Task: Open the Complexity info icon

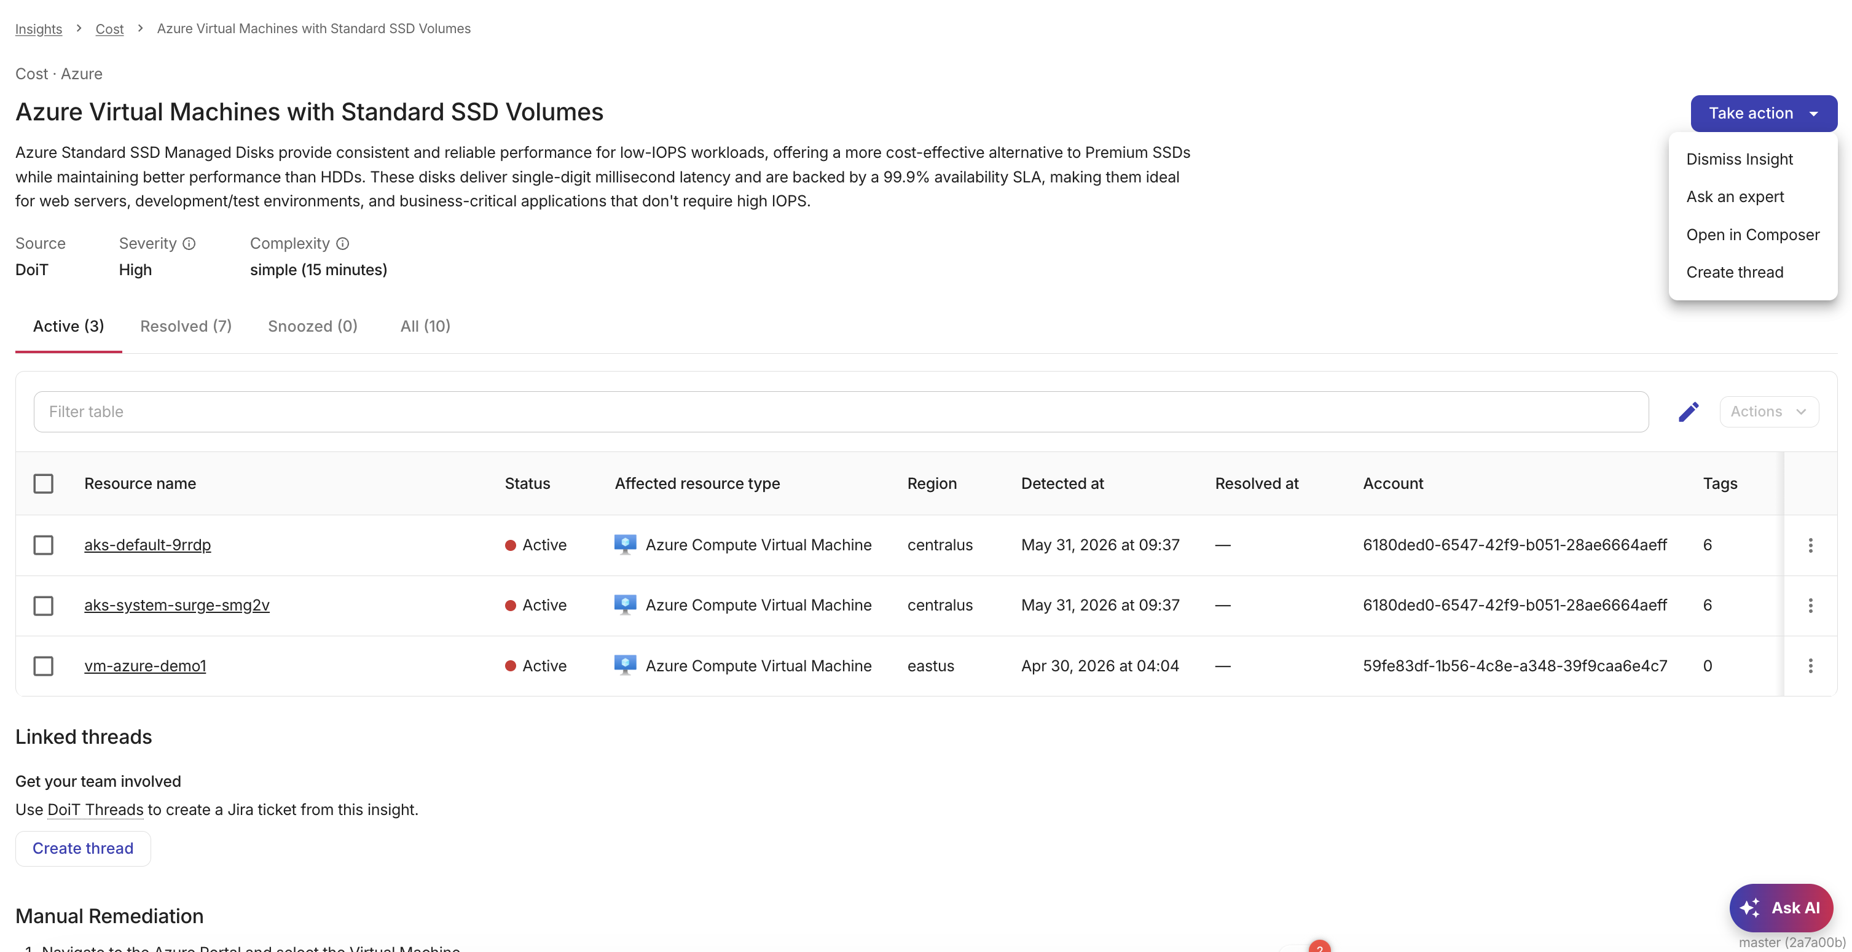Action: 343,244
